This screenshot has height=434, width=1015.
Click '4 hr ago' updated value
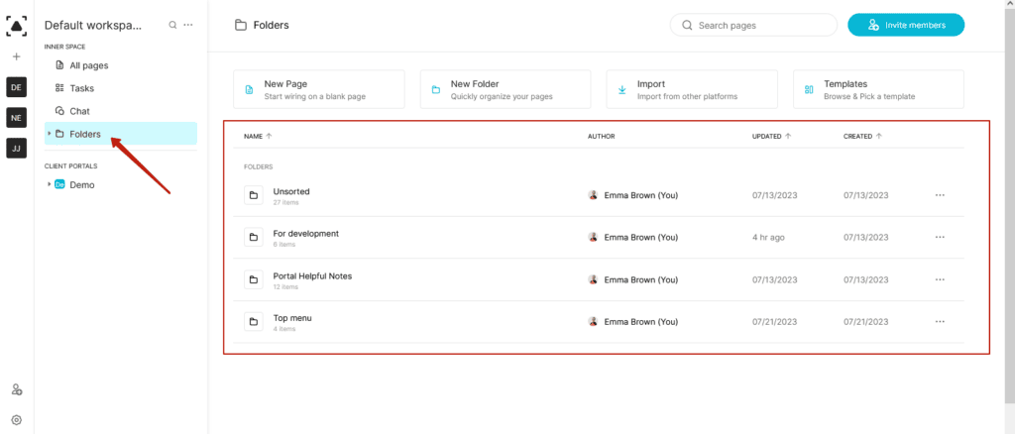tap(768, 238)
